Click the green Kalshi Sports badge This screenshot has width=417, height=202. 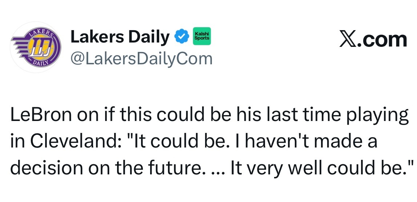tap(201, 36)
